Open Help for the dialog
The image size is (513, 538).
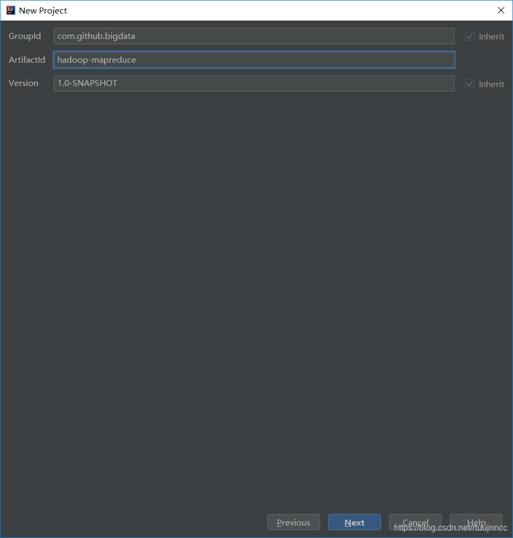point(476,522)
